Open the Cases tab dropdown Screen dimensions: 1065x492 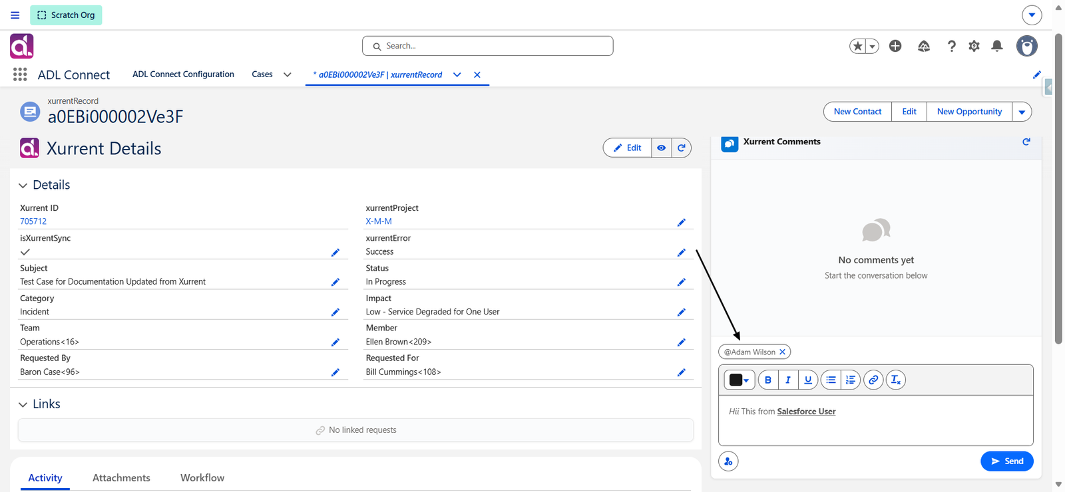[288, 74]
